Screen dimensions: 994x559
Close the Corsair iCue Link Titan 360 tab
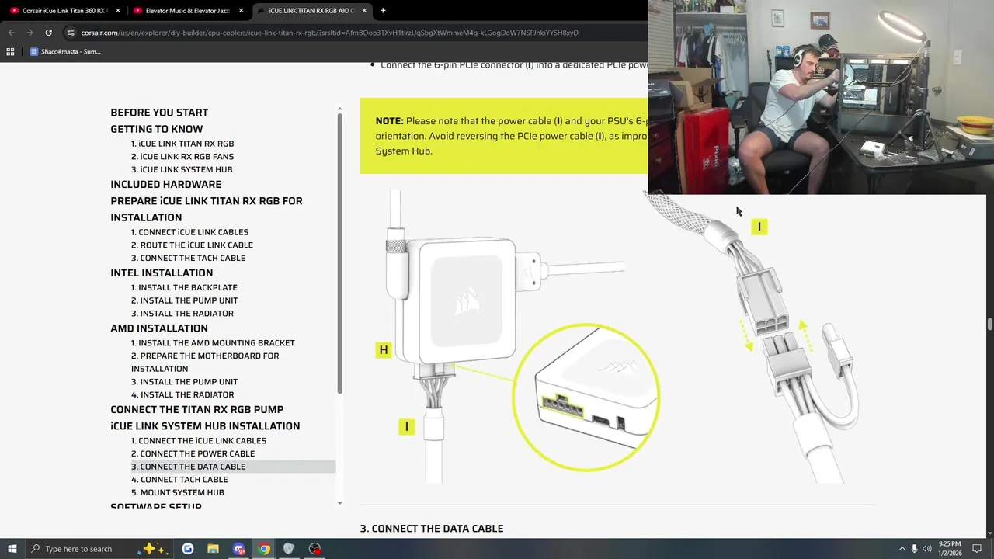pos(117,11)
